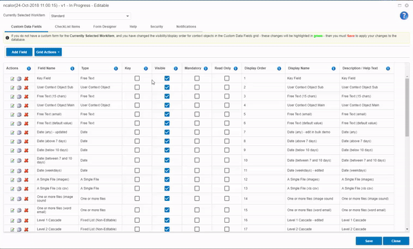This screenshot has height=249, width=413.
Task: Edit the User Context Object Main row
Action: (12, 105)
